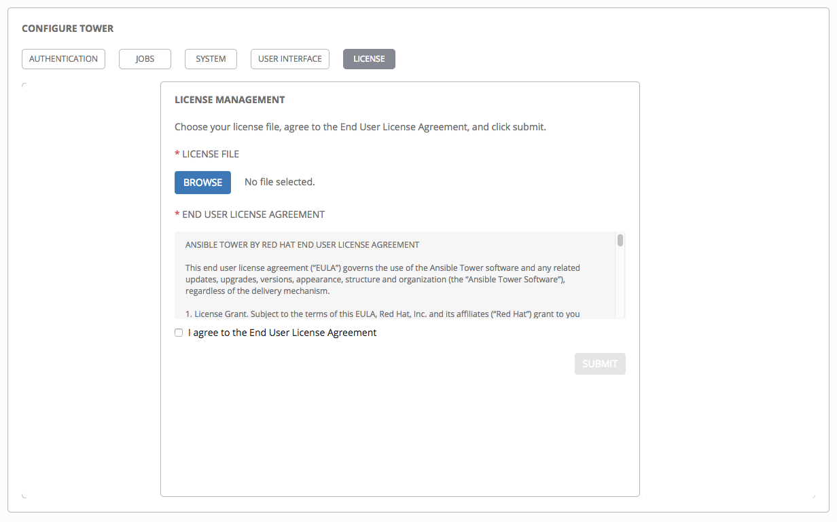Open the Authentication tab
837x522 pixels.
(x=64, y=59)
